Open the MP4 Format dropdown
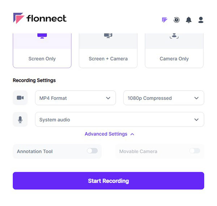The width and height of the screenshot is (217, 206). 75,98
